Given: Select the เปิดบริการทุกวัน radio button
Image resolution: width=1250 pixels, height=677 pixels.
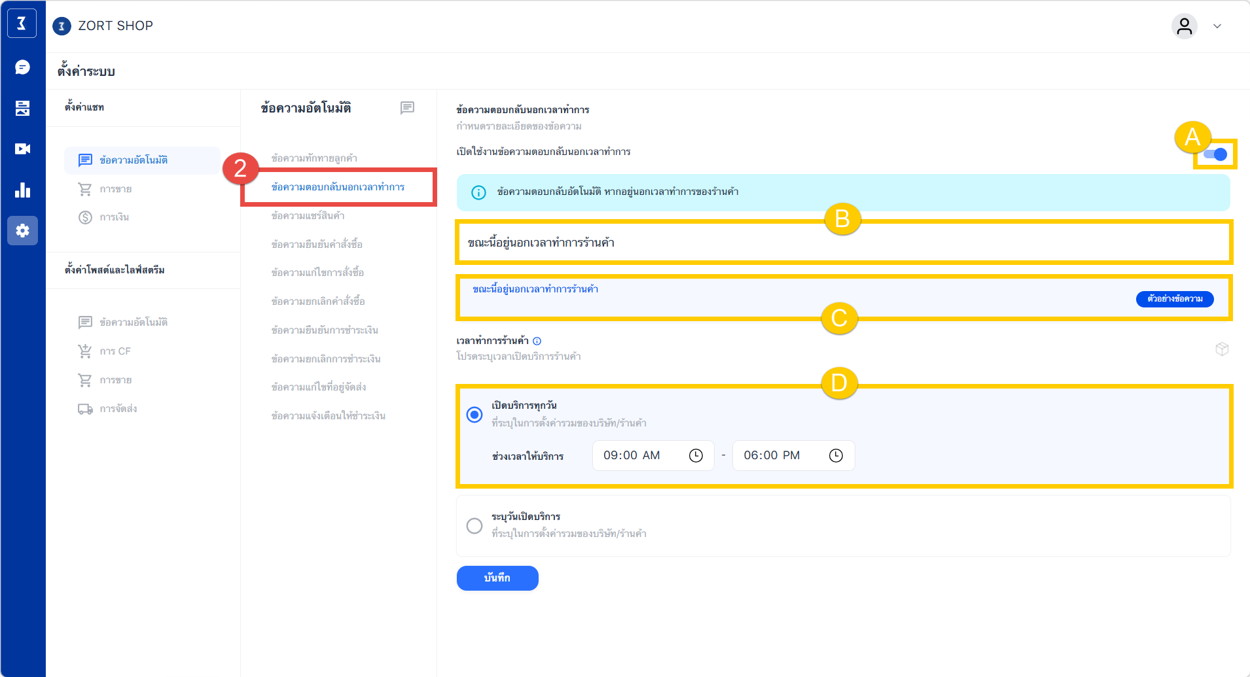Looking at the screenshot, I should [474, 415].
